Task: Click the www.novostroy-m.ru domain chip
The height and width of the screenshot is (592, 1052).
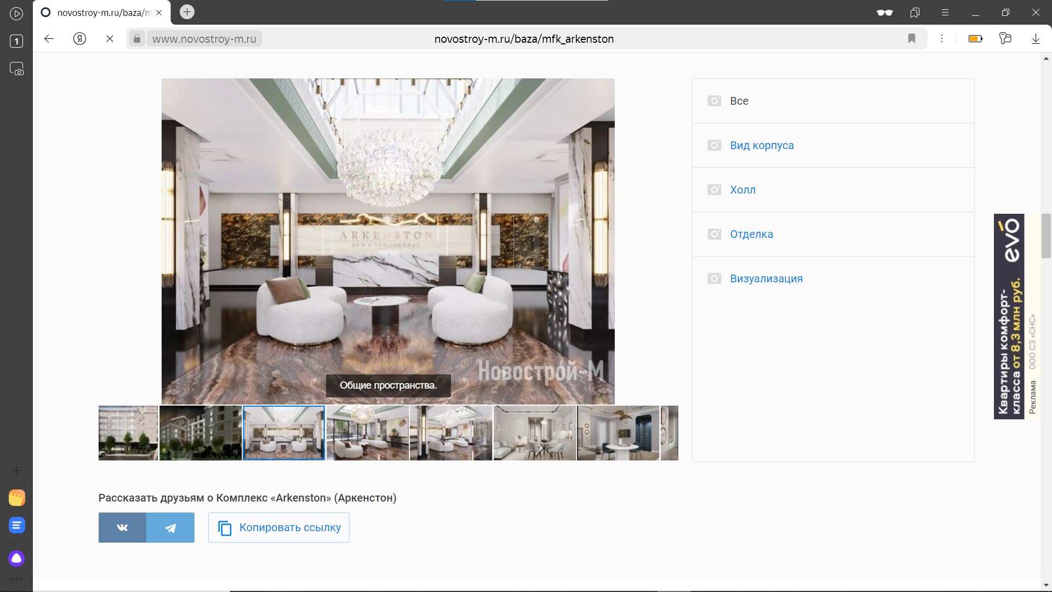Action: tap(204, 38)
